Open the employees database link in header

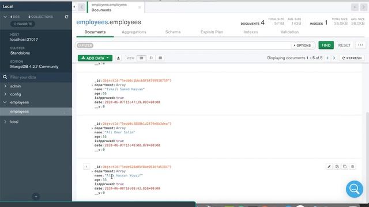pyautogui.click(x=92, y=22)
